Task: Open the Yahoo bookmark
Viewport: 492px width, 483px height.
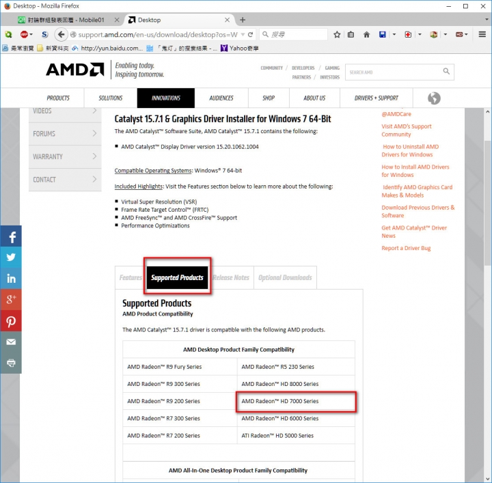Action: (x=240, y=49)
